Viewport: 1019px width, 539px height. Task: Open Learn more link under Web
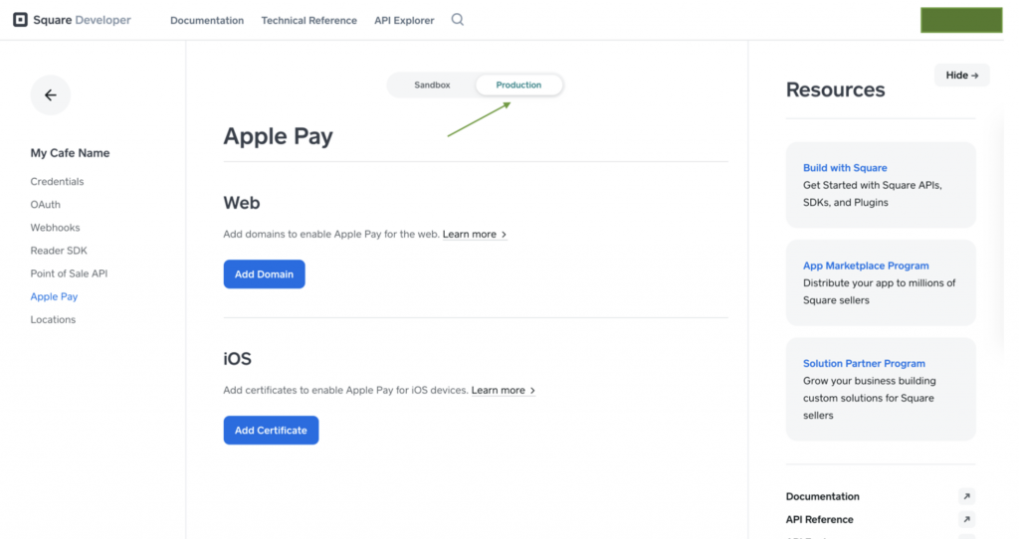tap(475, 235)
